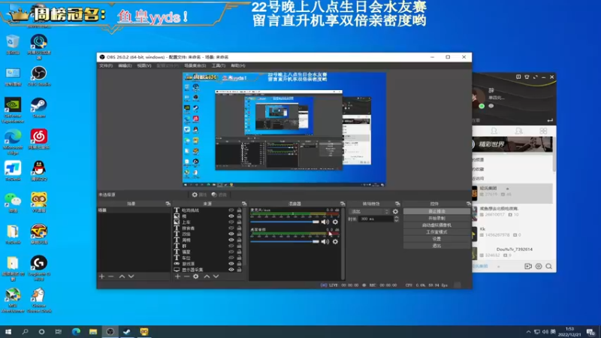Toggle visibility of 群 source
This screenshot has width=601, height=338.
pos(231,246)
